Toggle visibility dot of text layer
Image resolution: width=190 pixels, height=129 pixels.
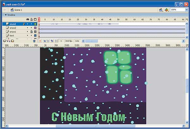[x=28, y=35]
